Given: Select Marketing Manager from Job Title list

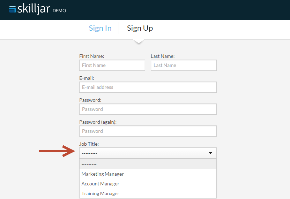Looking at the screenshot, I should 103,174.
